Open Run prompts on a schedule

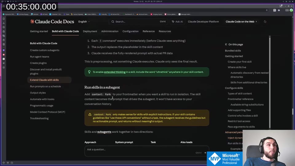click(x=45, y=86)
